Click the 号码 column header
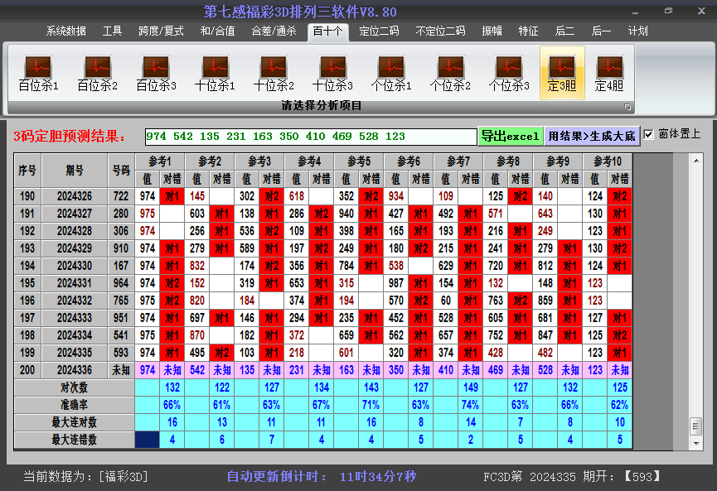 (x=121, y=171)
